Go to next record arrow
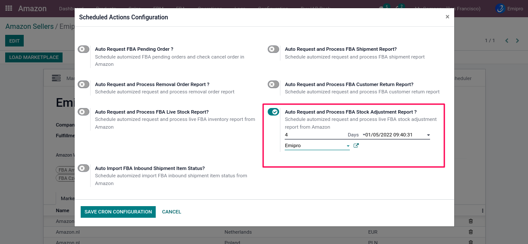This screenshot has height=244, width=528. (517, 40)
